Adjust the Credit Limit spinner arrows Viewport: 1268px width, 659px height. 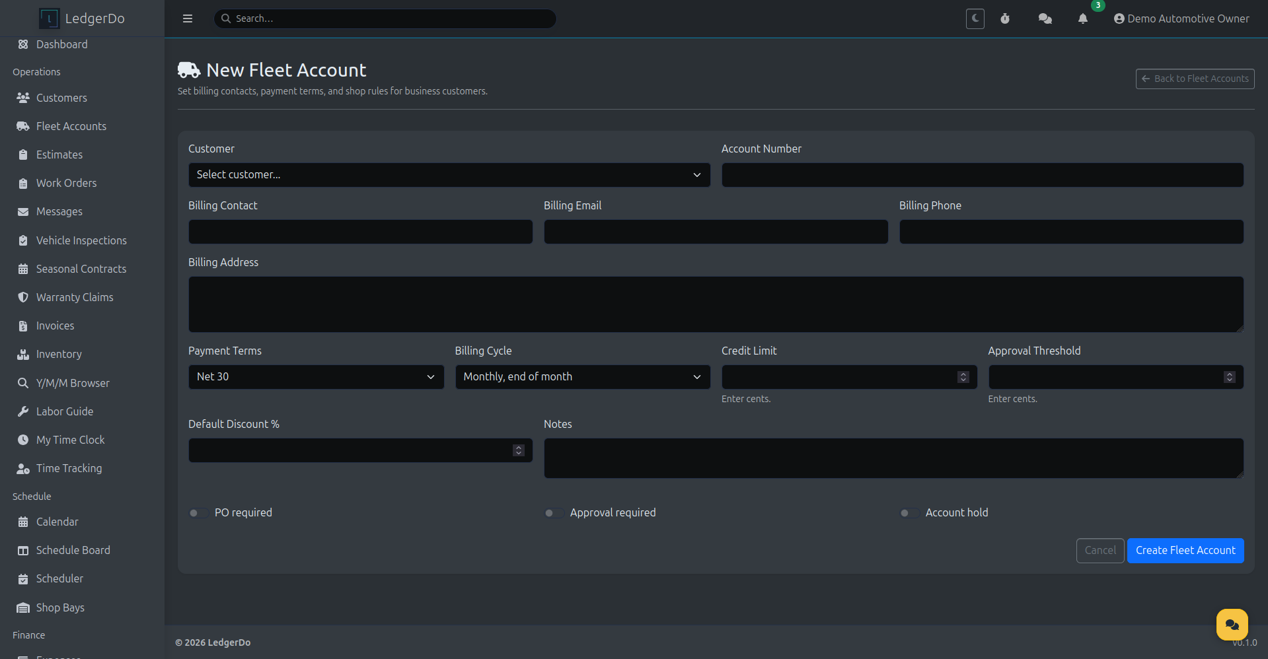point(963,377)
